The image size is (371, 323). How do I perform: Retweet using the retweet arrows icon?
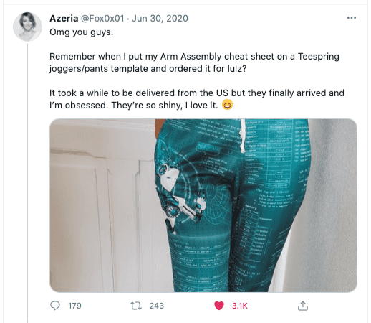(x=136, y=306)
